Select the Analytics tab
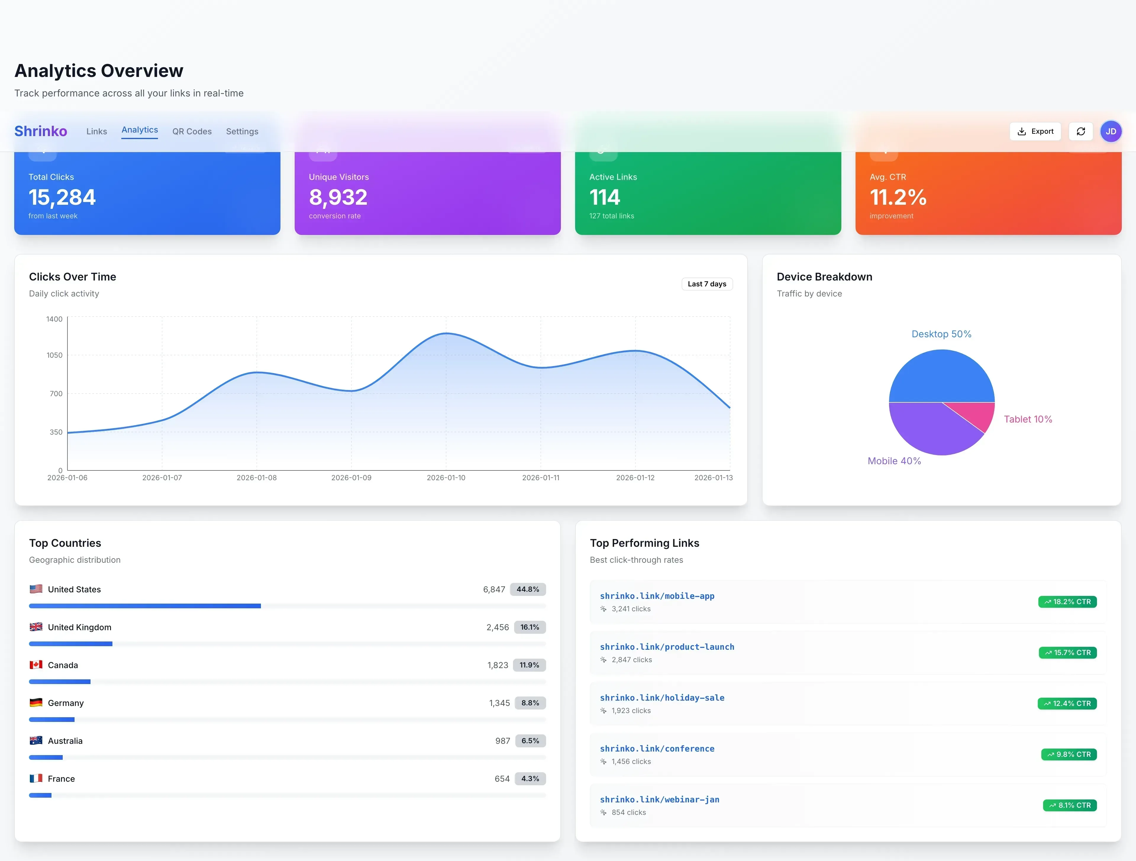 139,130
